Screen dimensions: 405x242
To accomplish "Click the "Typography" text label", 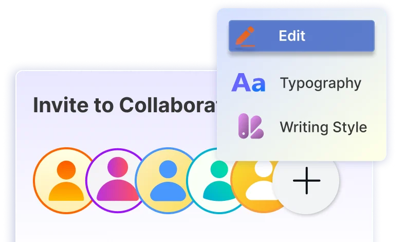I will tap(320, 83).
